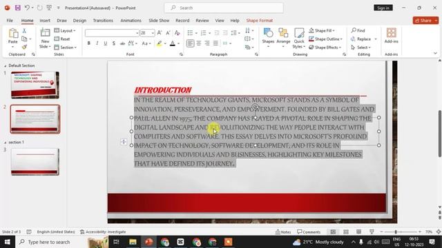Start Slide Show from status bar icon
Image resolution: width=442 pixels, height=248 pixels.
372,231
